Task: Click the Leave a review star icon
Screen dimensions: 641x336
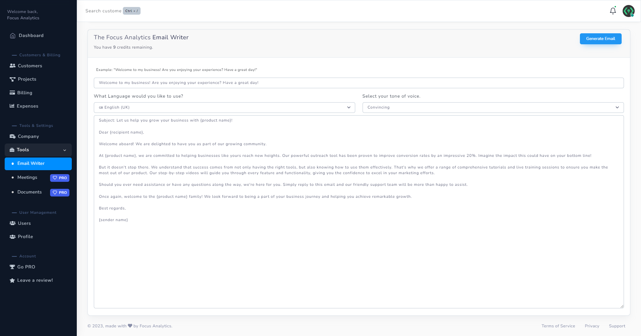Action: coord(12,280)
